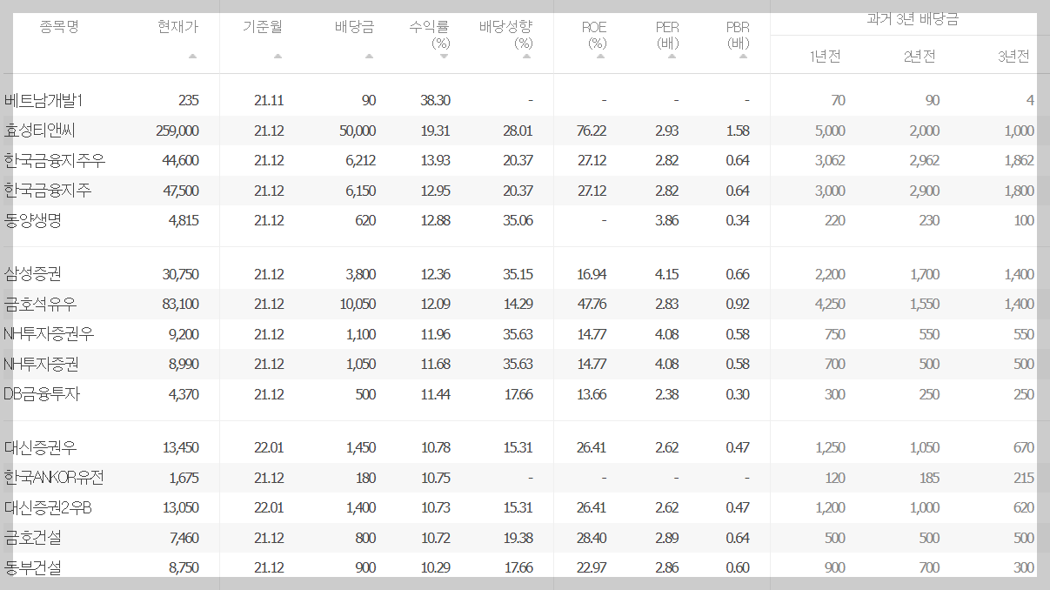The height and width of the screenshot is (590, 1050).
Task: Click the 2년전 sub-header
Action: coord(920,57)
